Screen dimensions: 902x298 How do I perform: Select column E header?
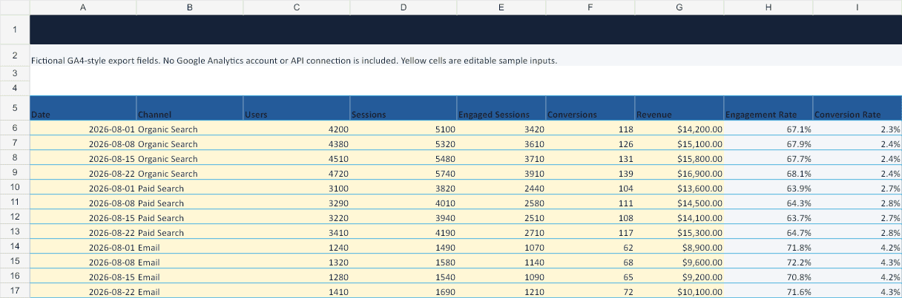pos(501,7)
